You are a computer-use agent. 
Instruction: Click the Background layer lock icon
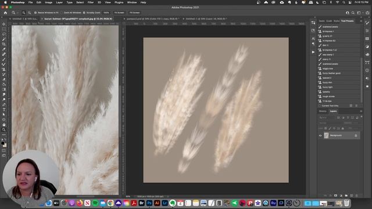tap(356, 135)
